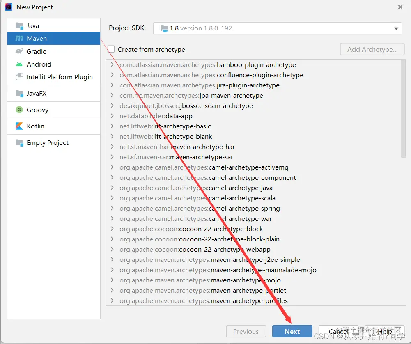Select the cocoon-22-archetype-block-plain row
The height and width of the screenshot is (344, 411).
pyautogui.click(x=253, y=239)
